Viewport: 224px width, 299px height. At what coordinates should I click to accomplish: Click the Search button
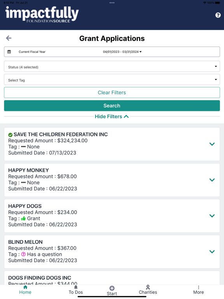[x=112, y=106]
